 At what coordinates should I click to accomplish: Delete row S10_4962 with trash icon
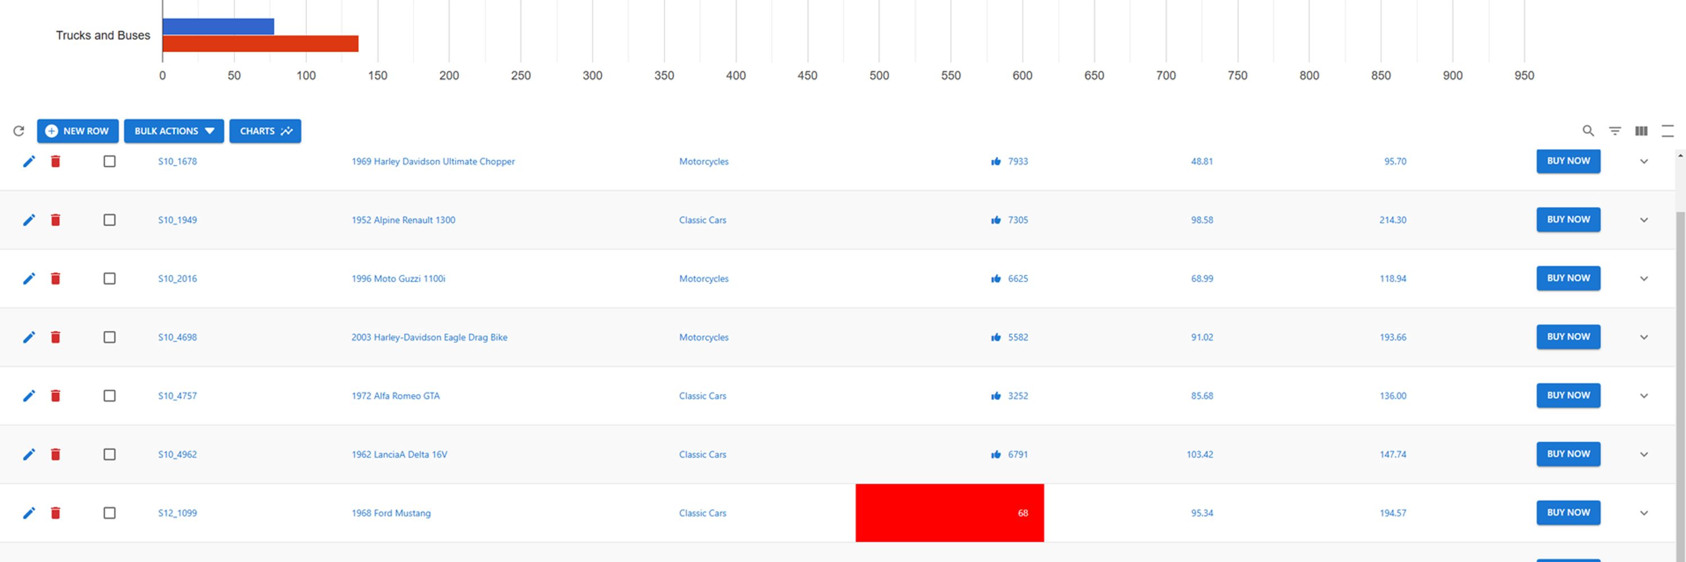[56, 454]
